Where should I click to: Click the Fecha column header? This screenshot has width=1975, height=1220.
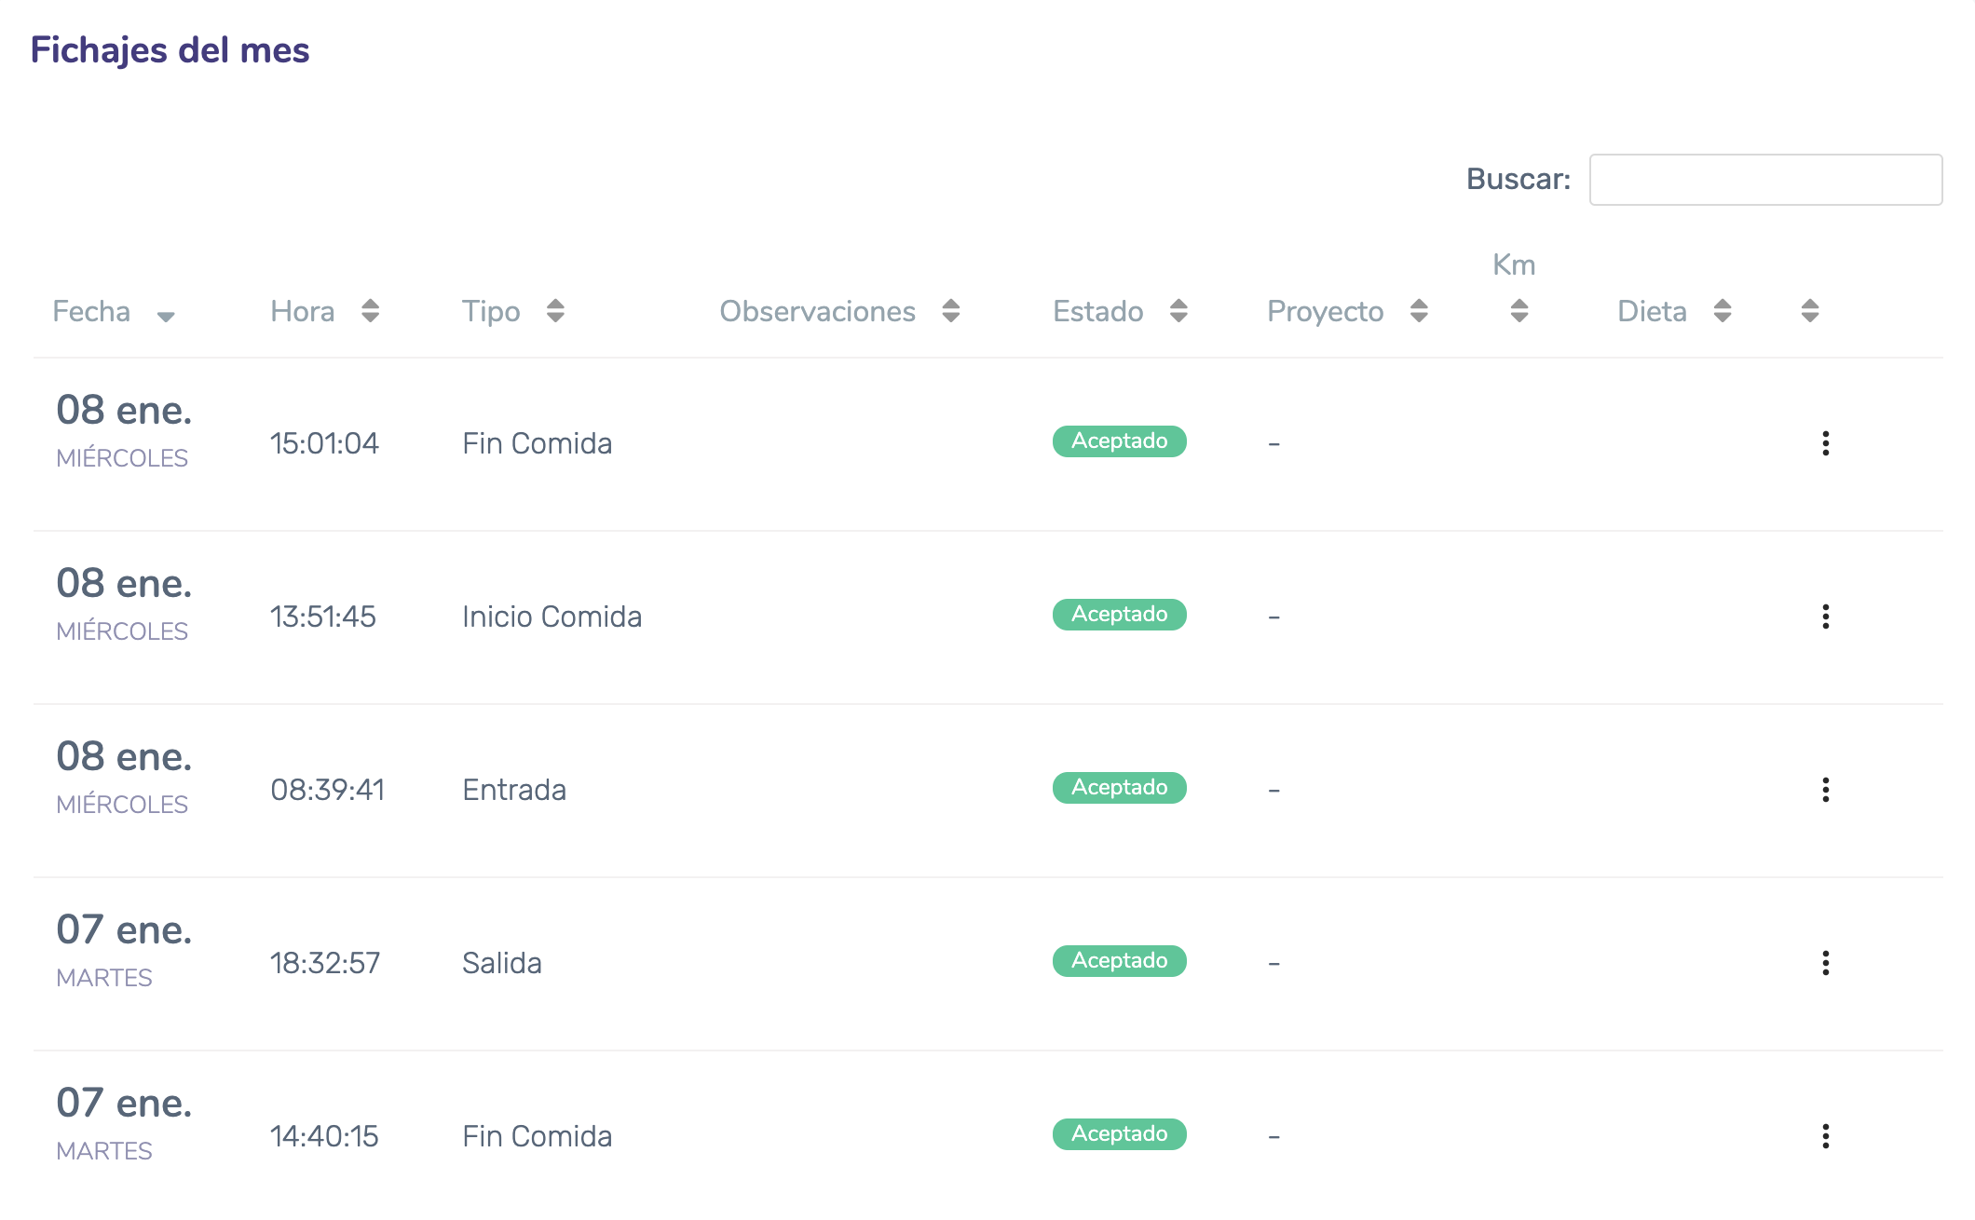click(91, 312)
